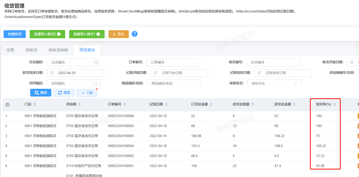Screen dimensions: 359x177
Task: Click the calendar icon in 记账结束日期 field
Action: [259, 73]
